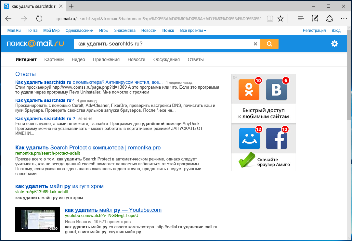Switch to the Приложения tab
The image size is (352, 241).
[x=106, y=59]
